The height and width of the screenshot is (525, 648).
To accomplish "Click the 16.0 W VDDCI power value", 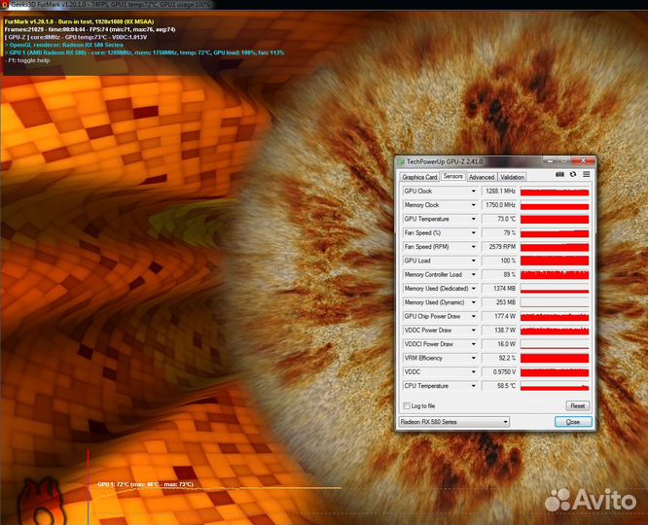I will pyautogui.click(x=499, y=344).
